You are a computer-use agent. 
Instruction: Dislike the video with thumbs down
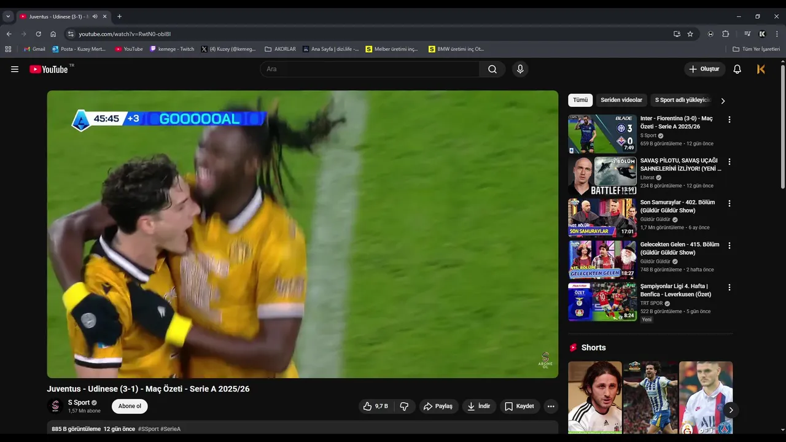coord(404,406)
